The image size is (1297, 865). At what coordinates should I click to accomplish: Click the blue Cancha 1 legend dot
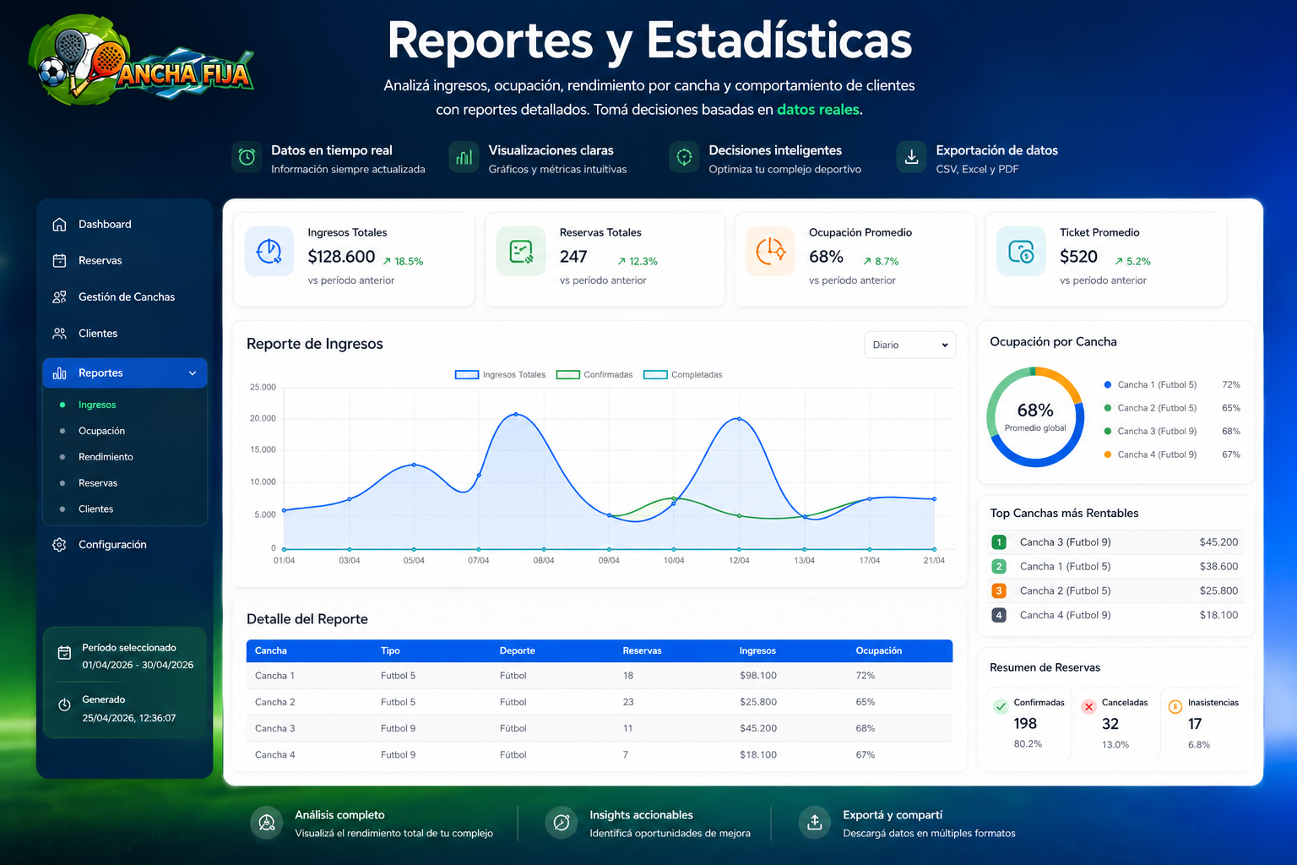[1107, 384]
